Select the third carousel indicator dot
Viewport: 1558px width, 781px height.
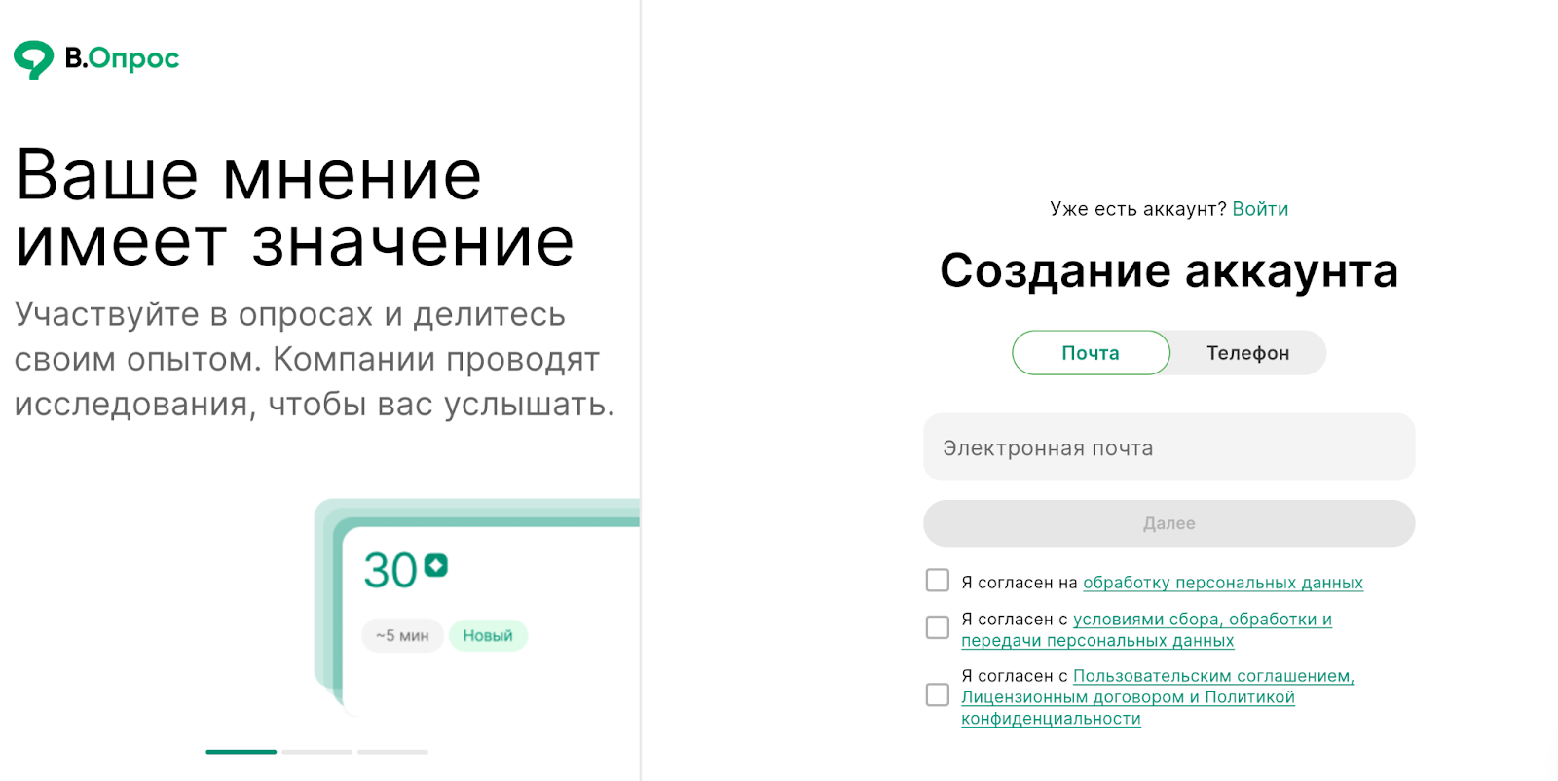391,752
